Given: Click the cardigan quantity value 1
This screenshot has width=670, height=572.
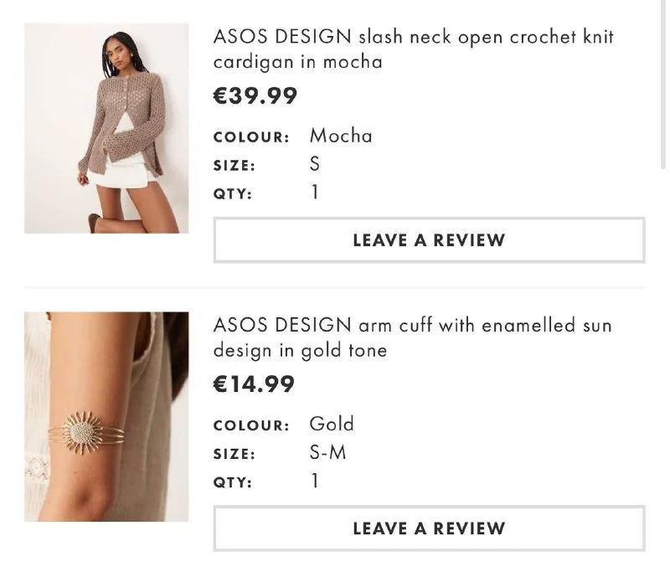Looking at the screenshot, I should (315, 193).
